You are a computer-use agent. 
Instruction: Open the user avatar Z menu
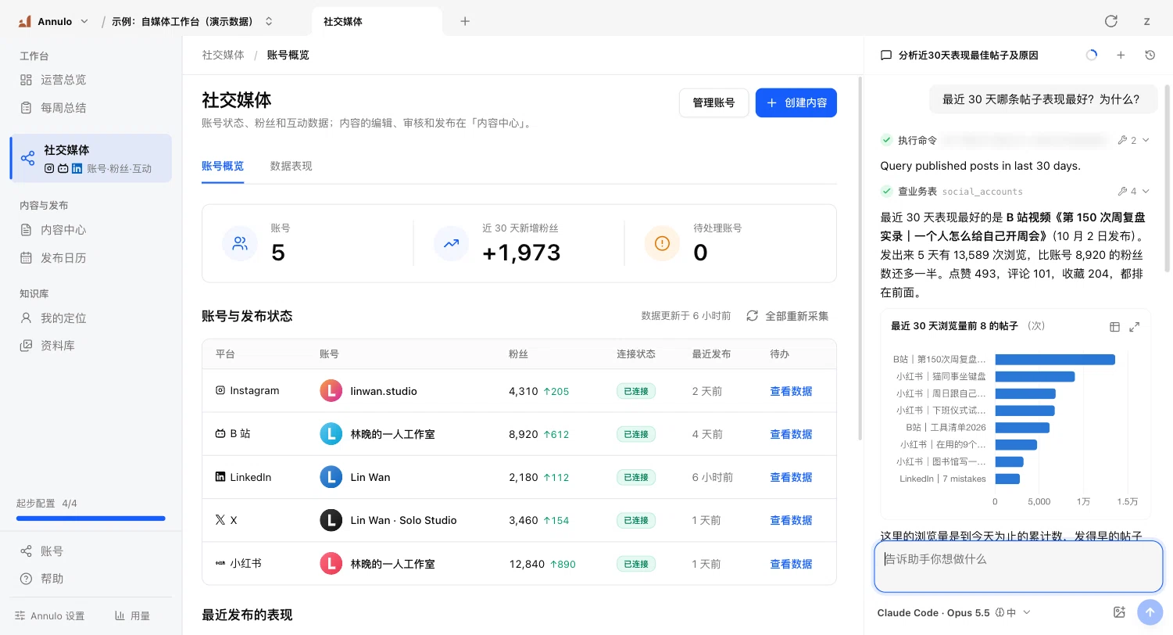pyautogui.click(x=1147, y=21)
